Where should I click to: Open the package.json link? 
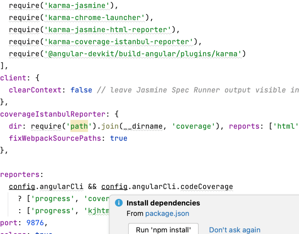pos(167,214)
